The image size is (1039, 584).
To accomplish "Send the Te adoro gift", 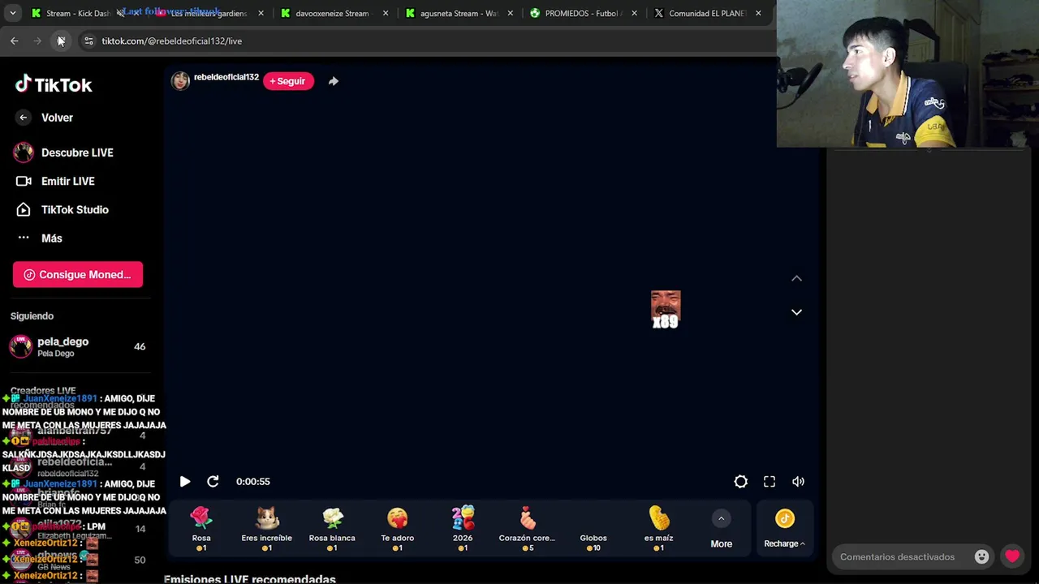I will [x=398, y=529].
